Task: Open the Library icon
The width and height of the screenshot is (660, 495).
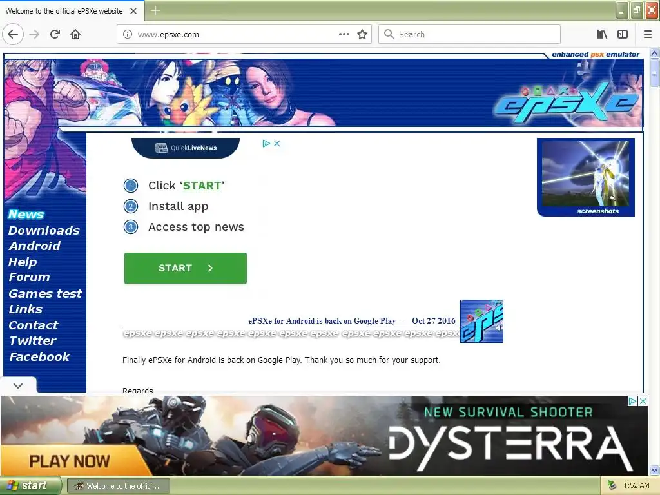Action: click(602, 35)
